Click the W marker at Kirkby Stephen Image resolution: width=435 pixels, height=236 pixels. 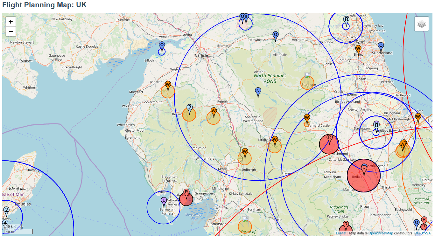coord(275,141)
